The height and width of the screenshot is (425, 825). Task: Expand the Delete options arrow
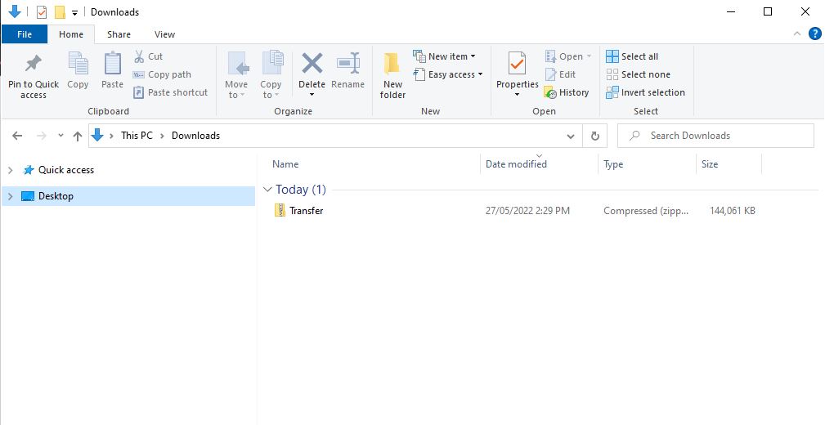point(312,95)
